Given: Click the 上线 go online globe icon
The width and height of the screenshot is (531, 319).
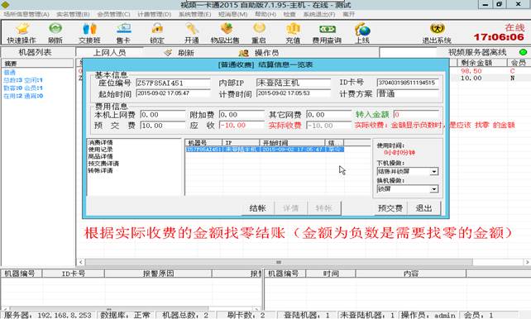Looking at the screenshot, I should click(x=362, y=33).
